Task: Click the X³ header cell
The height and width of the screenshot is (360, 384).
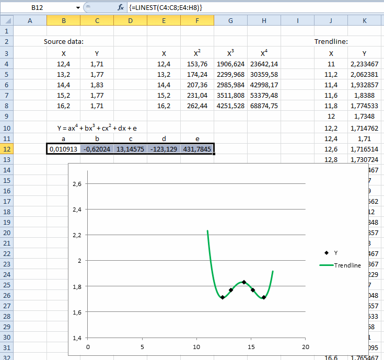Action: click(231, 53)
